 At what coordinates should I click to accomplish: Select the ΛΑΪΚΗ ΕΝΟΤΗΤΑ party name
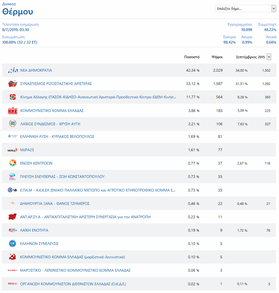pos(34,230)
